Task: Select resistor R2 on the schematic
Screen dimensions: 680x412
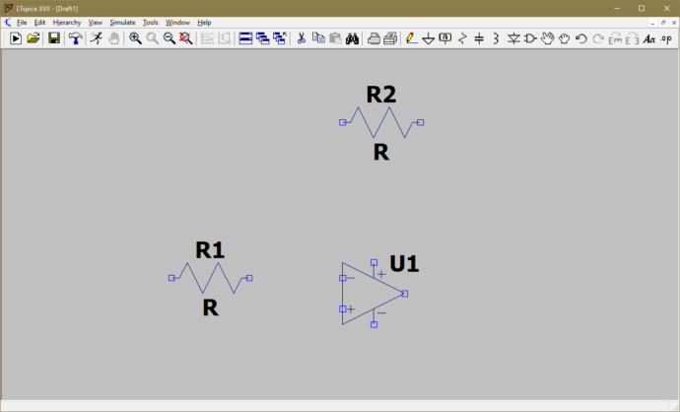Action: (x=380, y=122)
